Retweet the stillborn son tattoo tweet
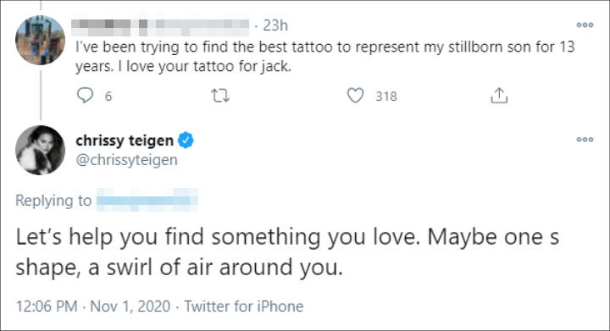This screenshot has width=610, height=331. coord(220,96)
